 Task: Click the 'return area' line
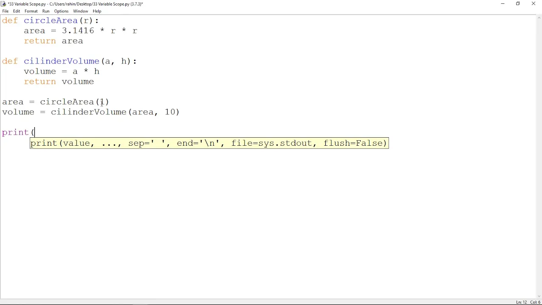point(53,41)
